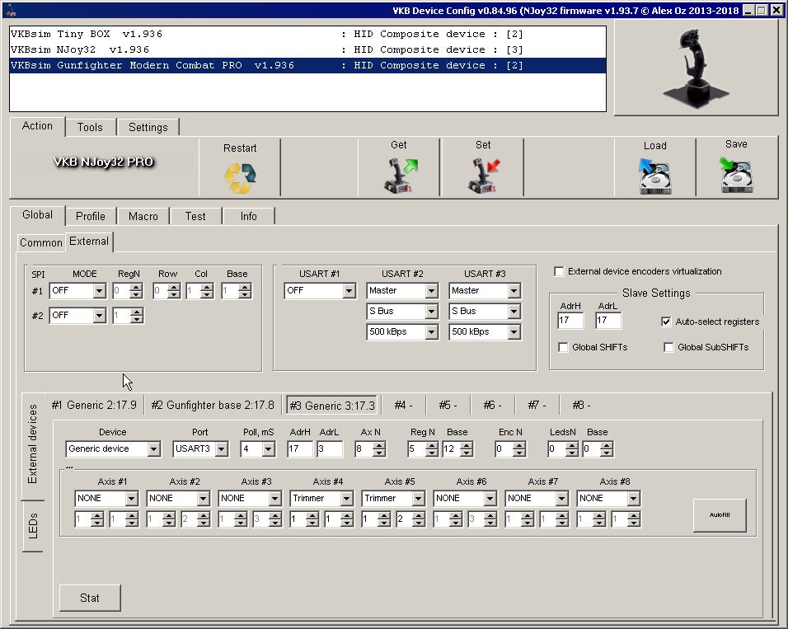The height and width of the screenshot is (629, 788).
Task: Select the #8 device tab
Action: click(581, 406)
